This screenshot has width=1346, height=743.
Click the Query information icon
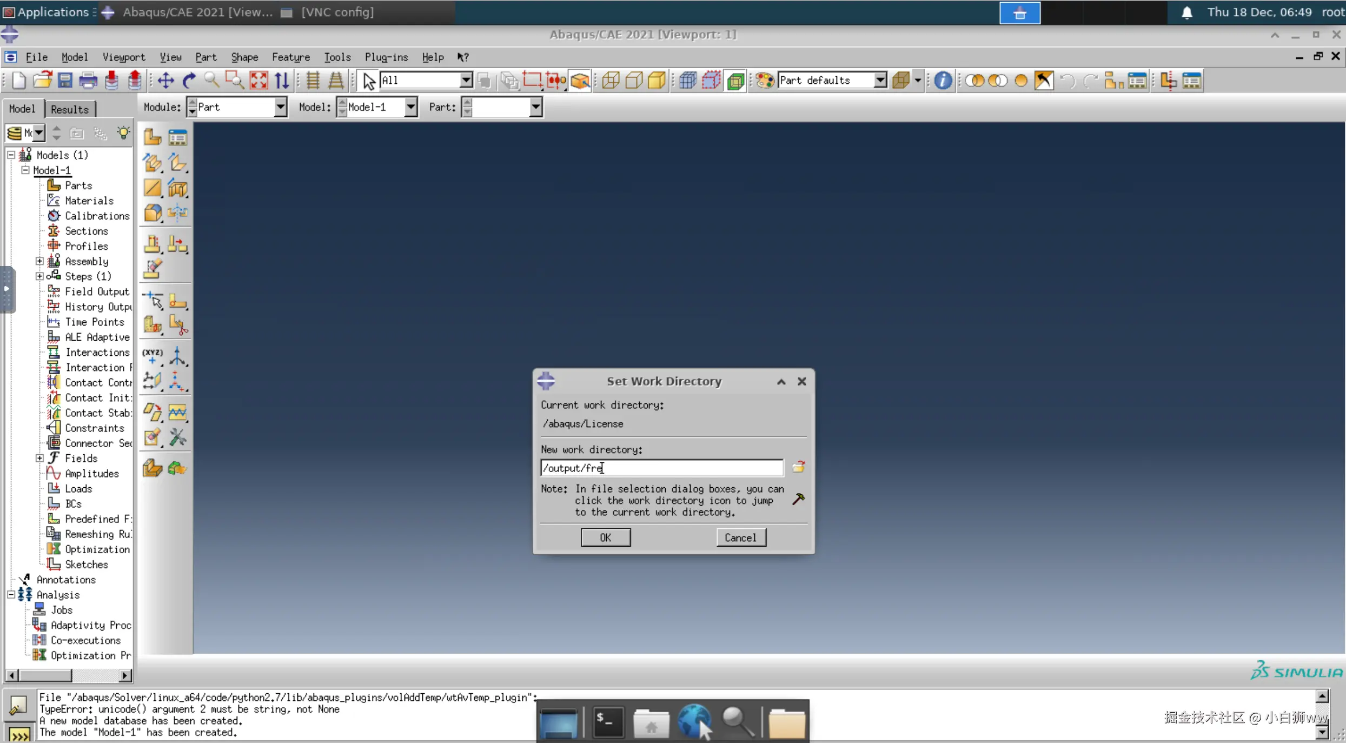pos(943,81)
